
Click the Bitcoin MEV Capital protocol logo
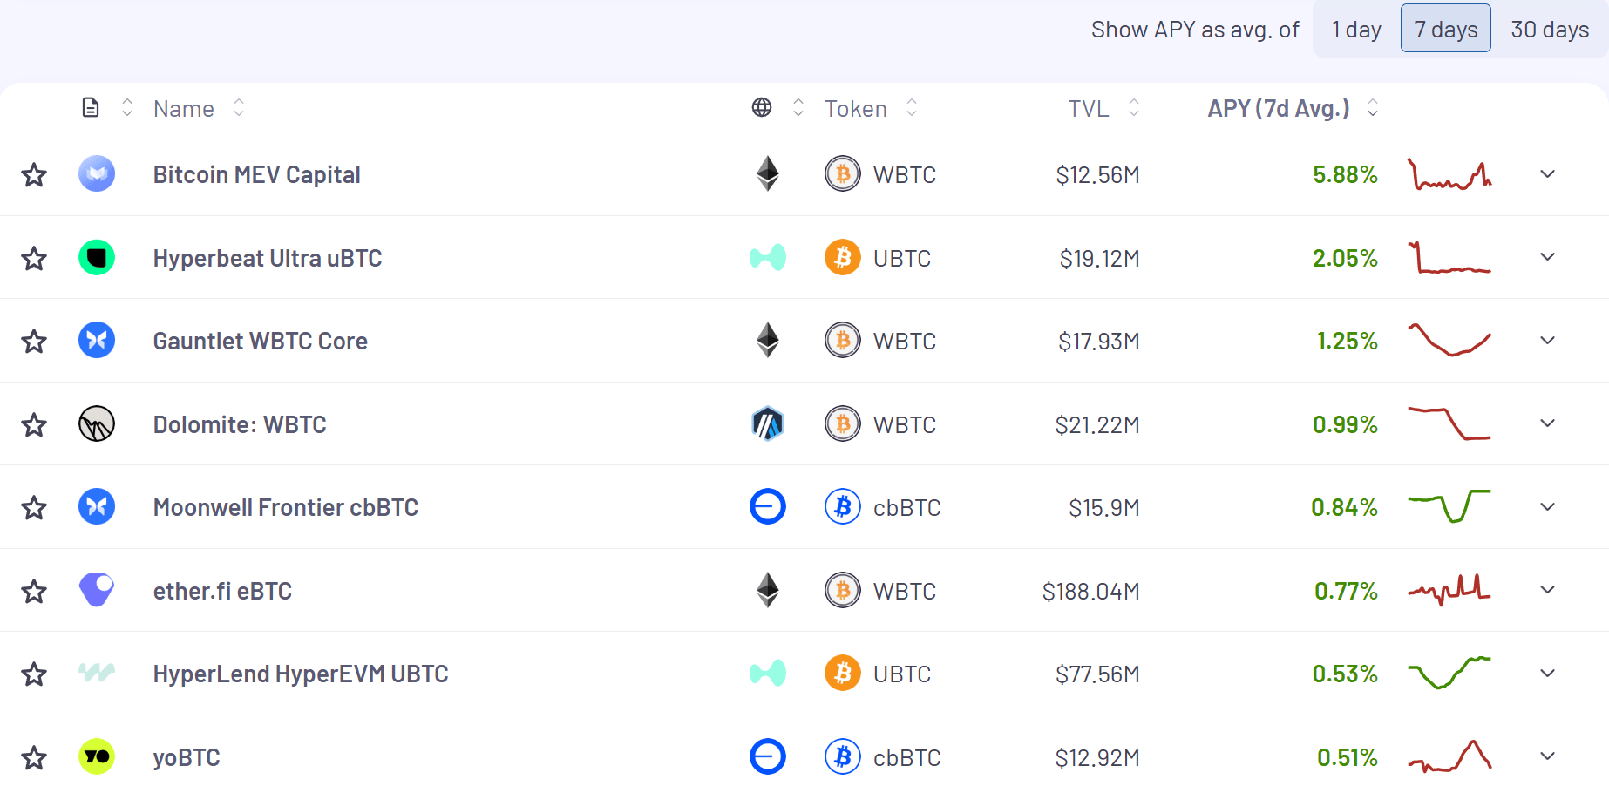point(97,173)
